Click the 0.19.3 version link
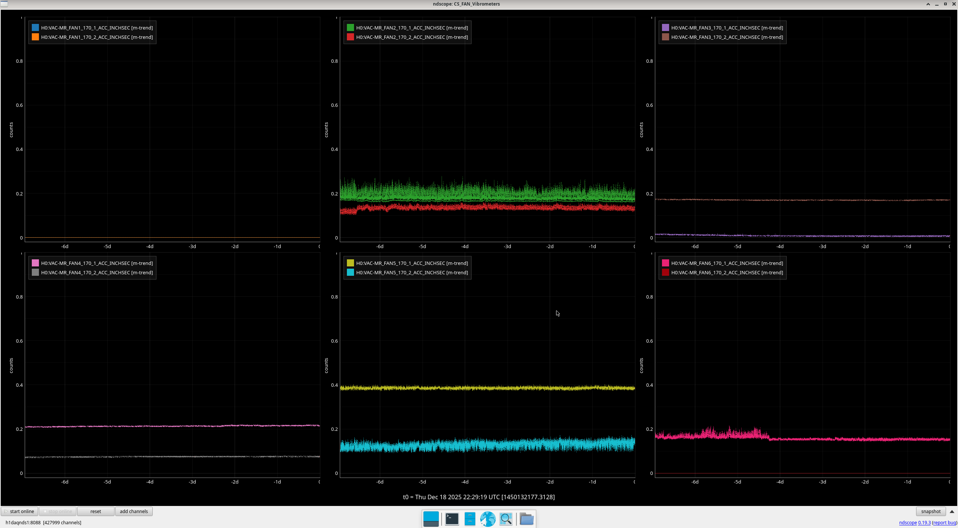 pyautogui.click(x=924, y=522)
